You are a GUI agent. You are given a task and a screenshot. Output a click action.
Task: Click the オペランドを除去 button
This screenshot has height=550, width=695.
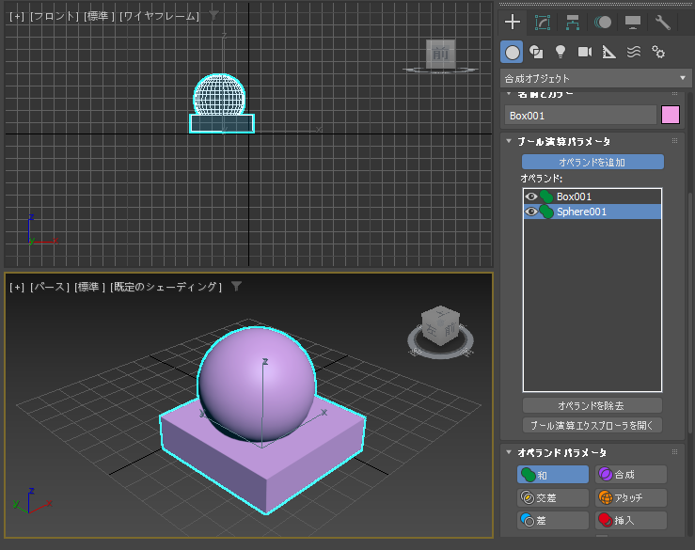click(592, 405)
